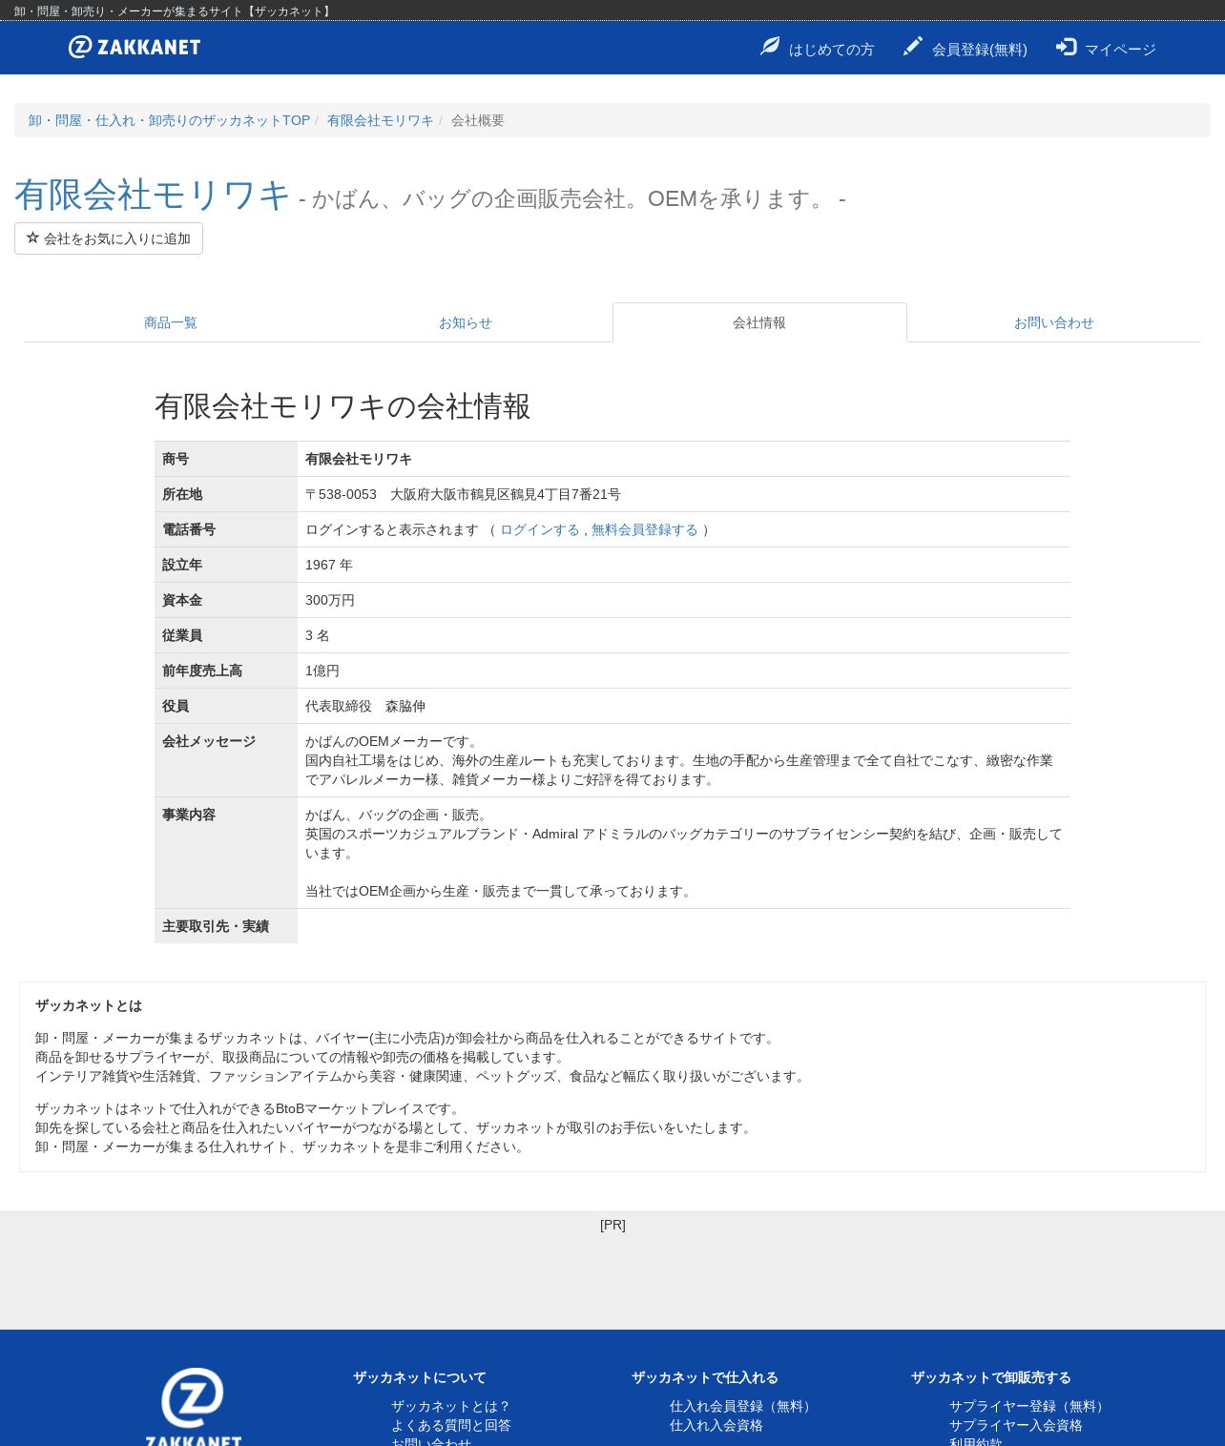Switch to the お知らせ tab
Viewport: 1225px width, 1446px height.
point(466,322)
